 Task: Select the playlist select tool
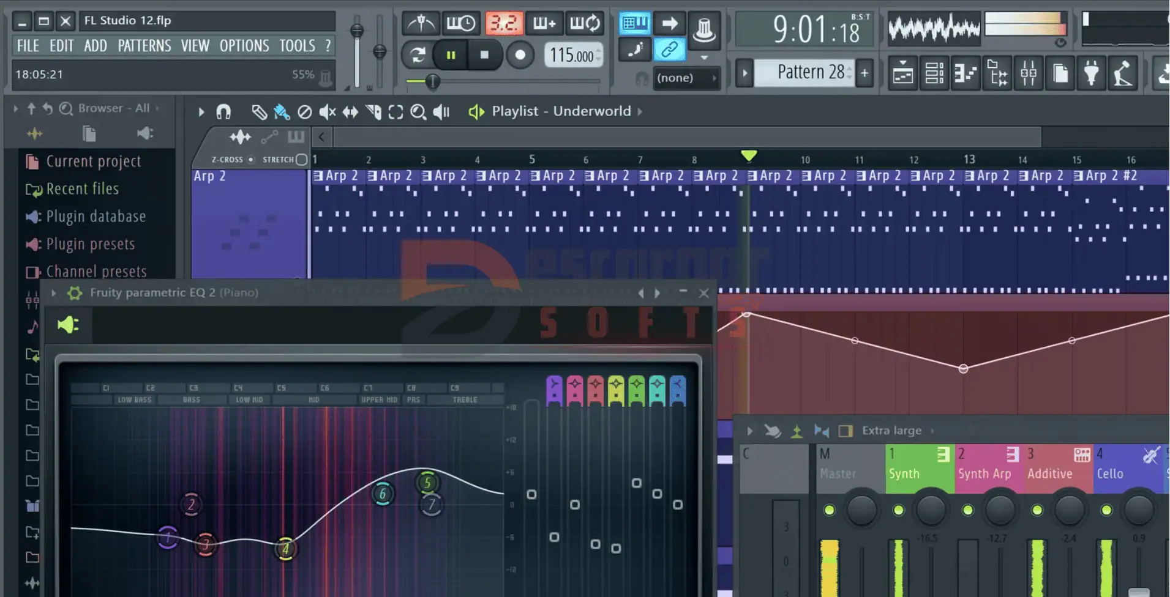[x=396, y=112]
